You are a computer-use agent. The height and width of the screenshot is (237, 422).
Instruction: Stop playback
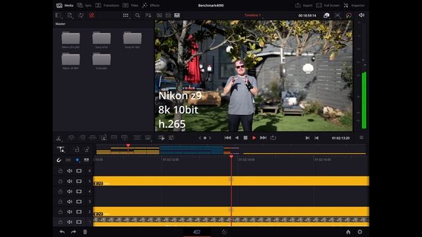click(x=245, y=138)
